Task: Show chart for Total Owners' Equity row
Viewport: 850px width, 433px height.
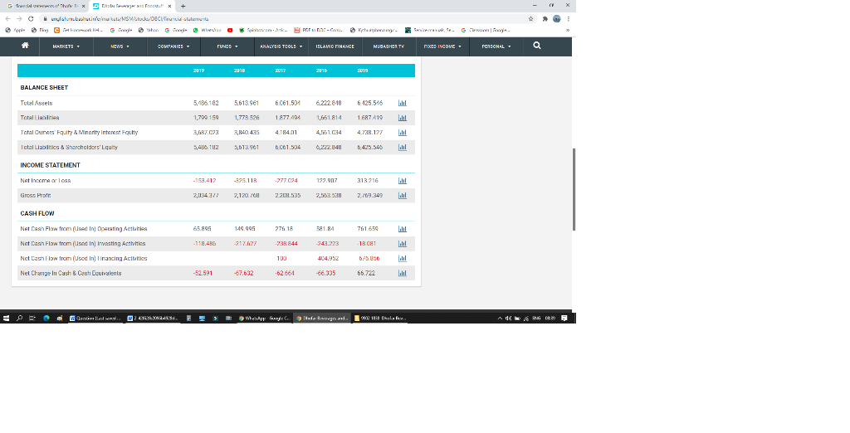Action: [403, 132]
